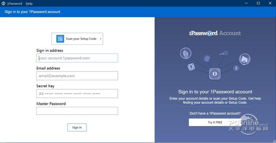Click the keyhole lock icon in illustration
The width and height of the screenshot is (276, 143).
click(x=191, y=67)
